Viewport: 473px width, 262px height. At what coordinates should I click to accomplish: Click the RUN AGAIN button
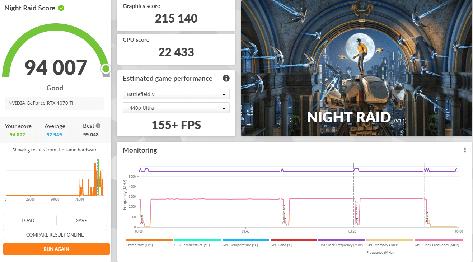[56, 249]
